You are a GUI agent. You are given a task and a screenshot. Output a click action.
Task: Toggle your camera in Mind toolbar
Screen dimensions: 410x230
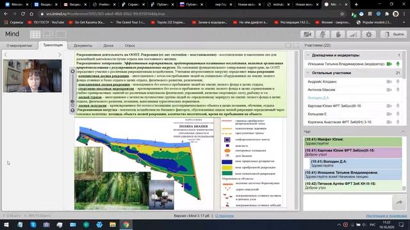(307, 34)
